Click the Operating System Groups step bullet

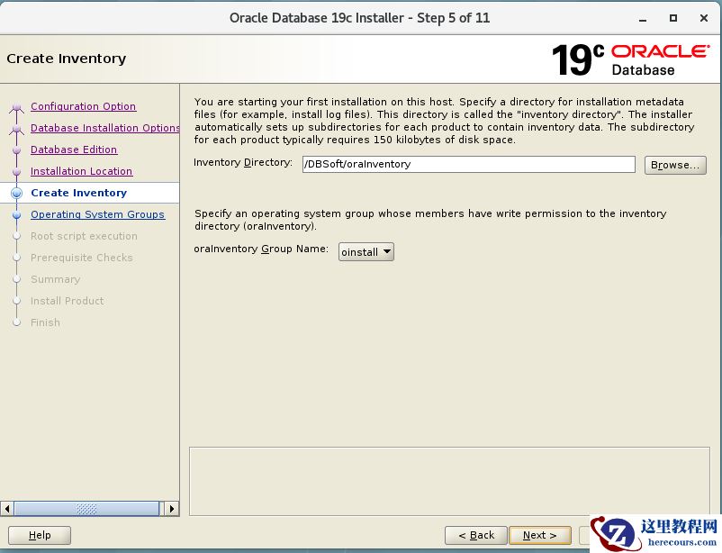coord(16,214)
